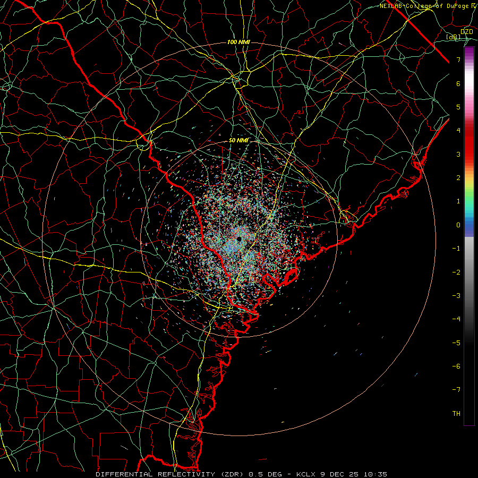478x478 pixels.
Task: Click the TH label below the scale
Action: [456, 414]
